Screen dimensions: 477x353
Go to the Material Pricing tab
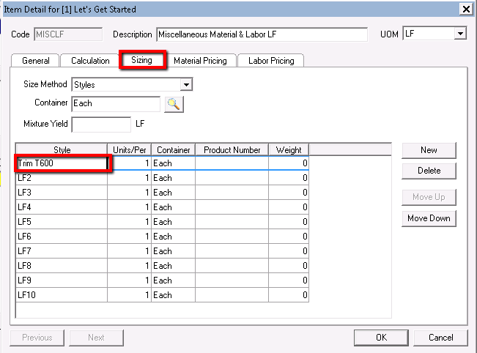[200, 61]
